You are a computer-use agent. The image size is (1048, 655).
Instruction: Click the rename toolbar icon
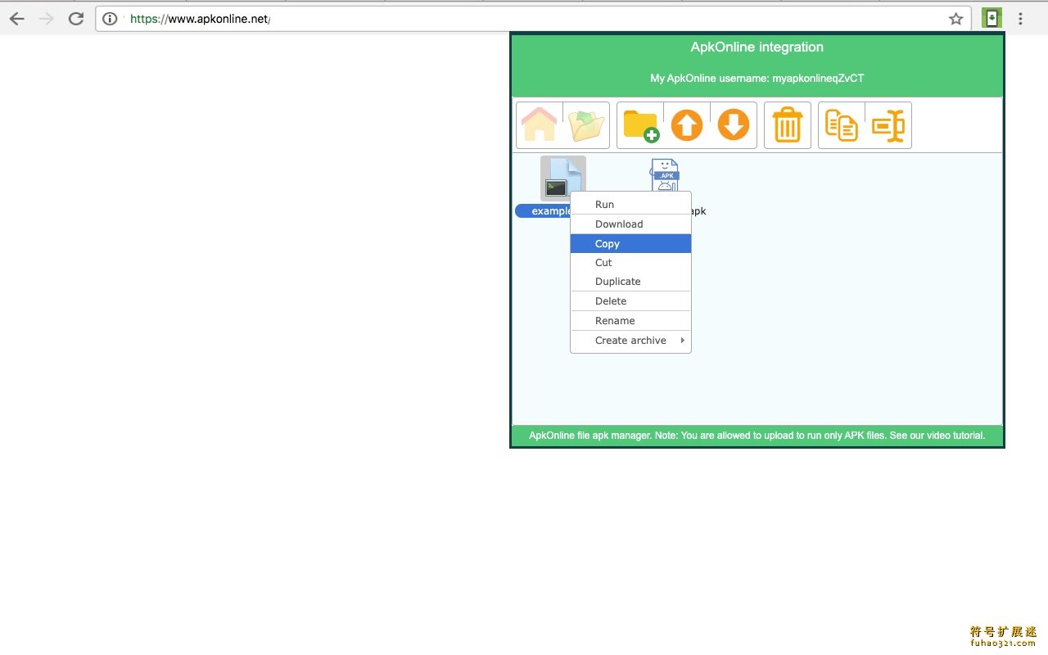[x=888, y=125]
